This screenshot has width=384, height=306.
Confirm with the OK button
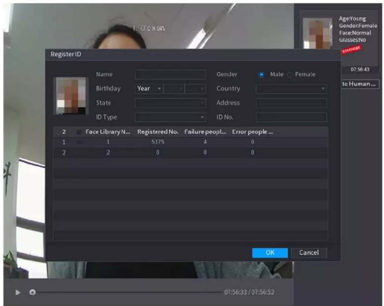pyautogui.click(x=270, y=253)
